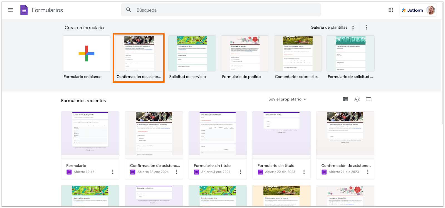Click the Formulario de pedido template label
The width and height of the screenshot is (445, 208).
click(241, 77)
